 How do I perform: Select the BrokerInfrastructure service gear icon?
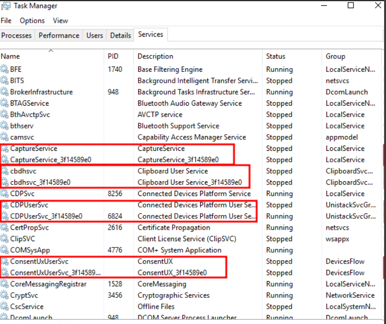click(x=4, y=92)
